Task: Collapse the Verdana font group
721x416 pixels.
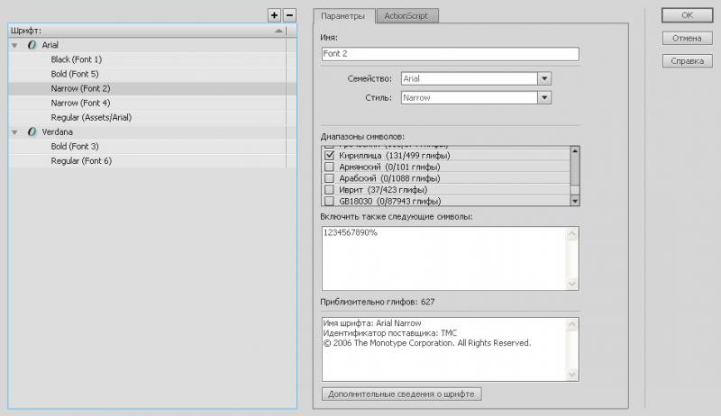Action: coord(14,132)
